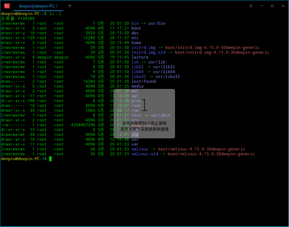Click the link count '139' in the etc row

(x=31, y=38)
